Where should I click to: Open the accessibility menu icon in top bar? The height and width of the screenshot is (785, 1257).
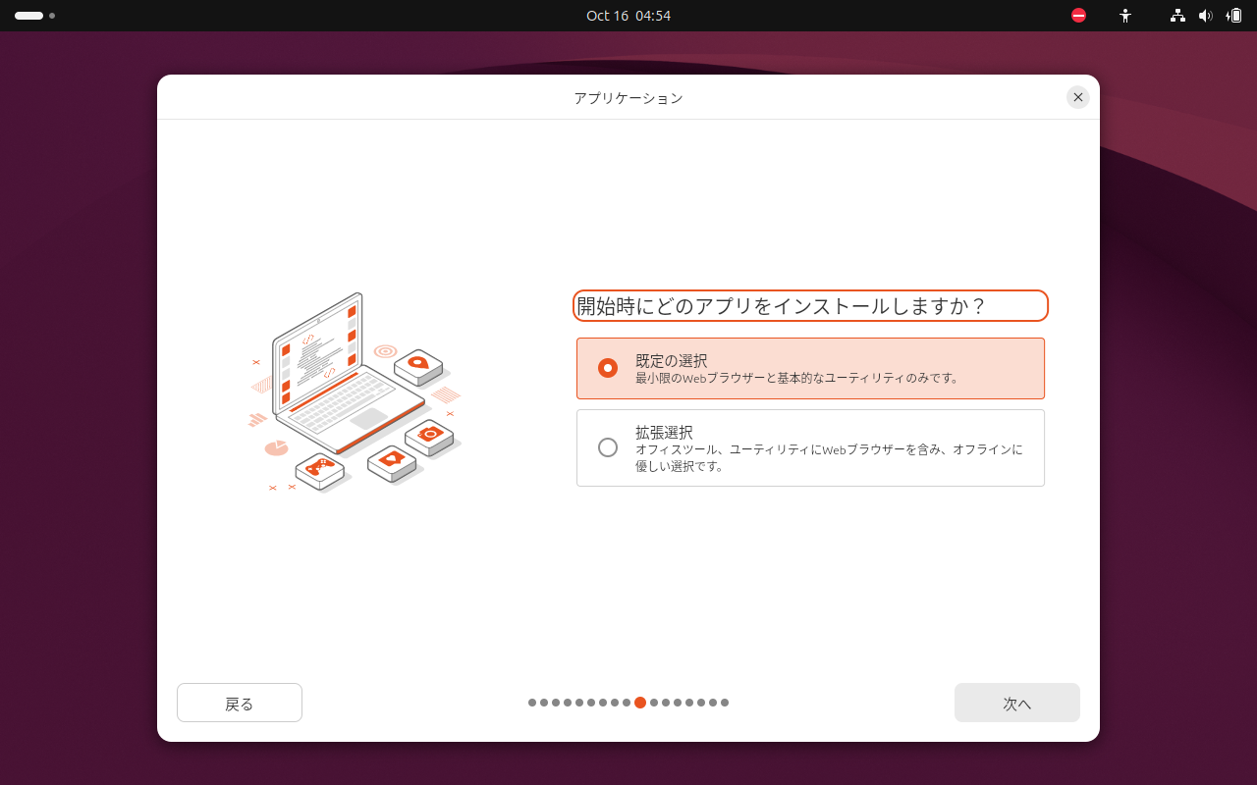(1125, 16)
